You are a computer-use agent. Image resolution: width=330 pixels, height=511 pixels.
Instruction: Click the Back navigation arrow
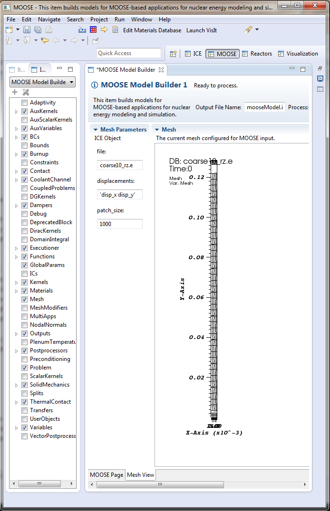[x=56, y=40]
